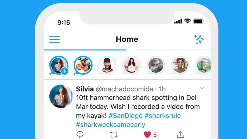Open the fluffy dog fleet

coord(156,65)
